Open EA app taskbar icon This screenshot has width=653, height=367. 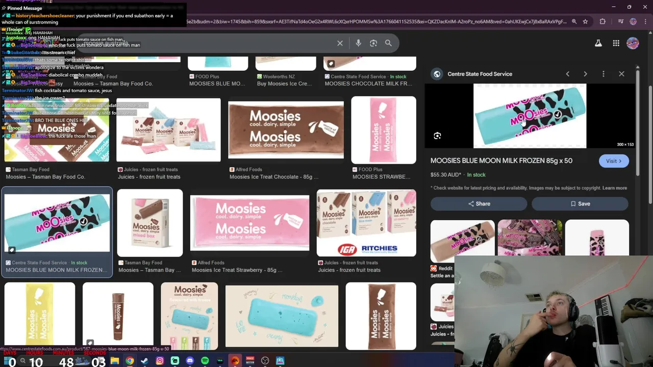pos(235,361)
